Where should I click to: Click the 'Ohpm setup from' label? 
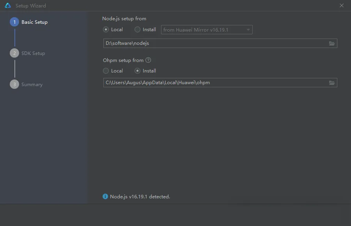coord(123,60)
